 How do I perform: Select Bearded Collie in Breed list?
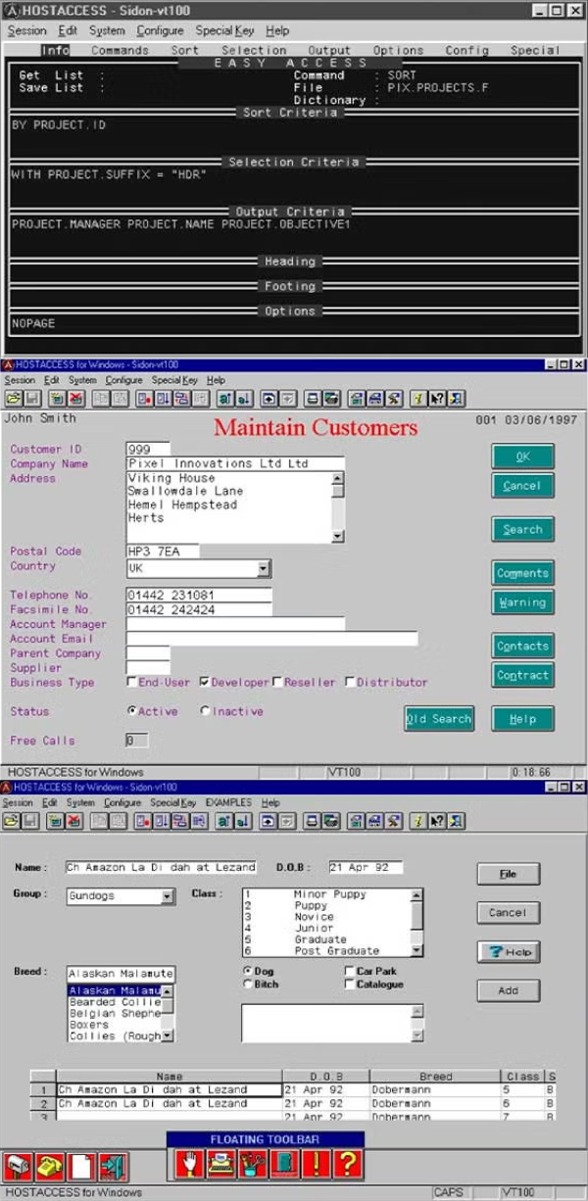115,1002
